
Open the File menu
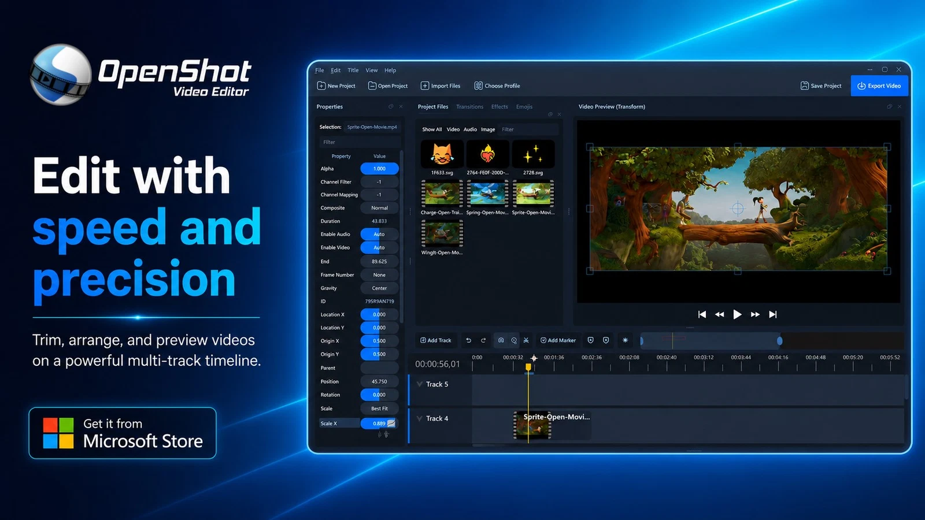(x=320, y=70)
